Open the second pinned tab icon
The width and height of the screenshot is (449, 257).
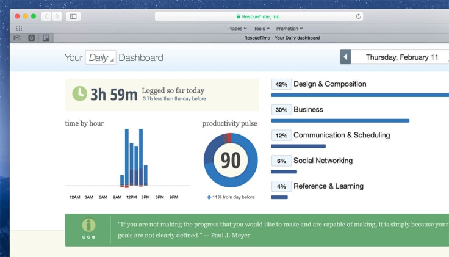point(32,38)
